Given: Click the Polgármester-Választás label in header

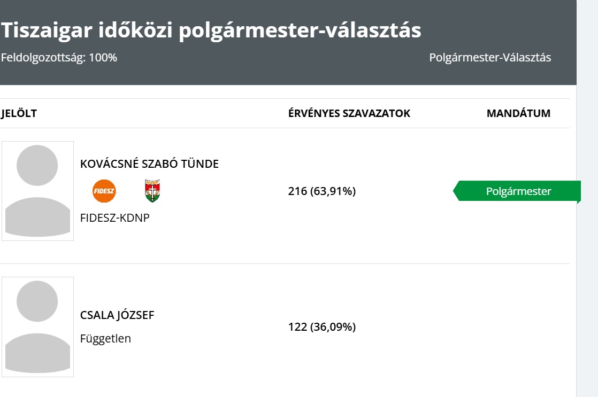Looking at the screenshot, I should pos(490,58).
